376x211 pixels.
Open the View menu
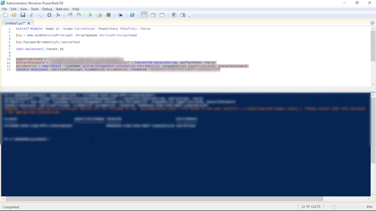click(x=23, y=9)
